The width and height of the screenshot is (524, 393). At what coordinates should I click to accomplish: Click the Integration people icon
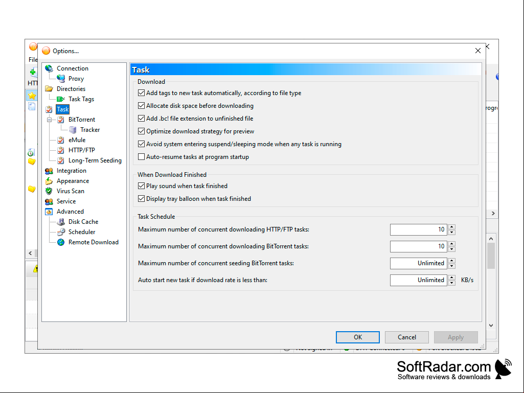(x=49, y=171)
